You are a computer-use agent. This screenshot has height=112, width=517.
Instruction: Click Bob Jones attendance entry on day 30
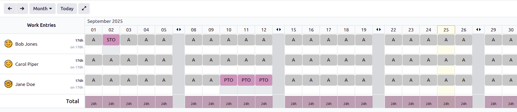(x=511, y=40)
